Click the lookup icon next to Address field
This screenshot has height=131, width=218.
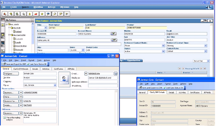(114, 40)
